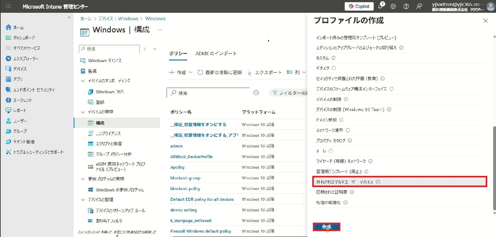Select the ポリシー tab

[x=178, y=53]
